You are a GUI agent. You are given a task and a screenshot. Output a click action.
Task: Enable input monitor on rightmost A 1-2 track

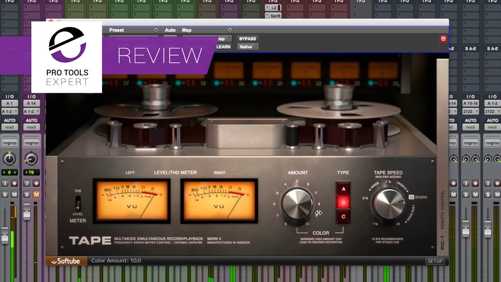[x=488, y=183]
